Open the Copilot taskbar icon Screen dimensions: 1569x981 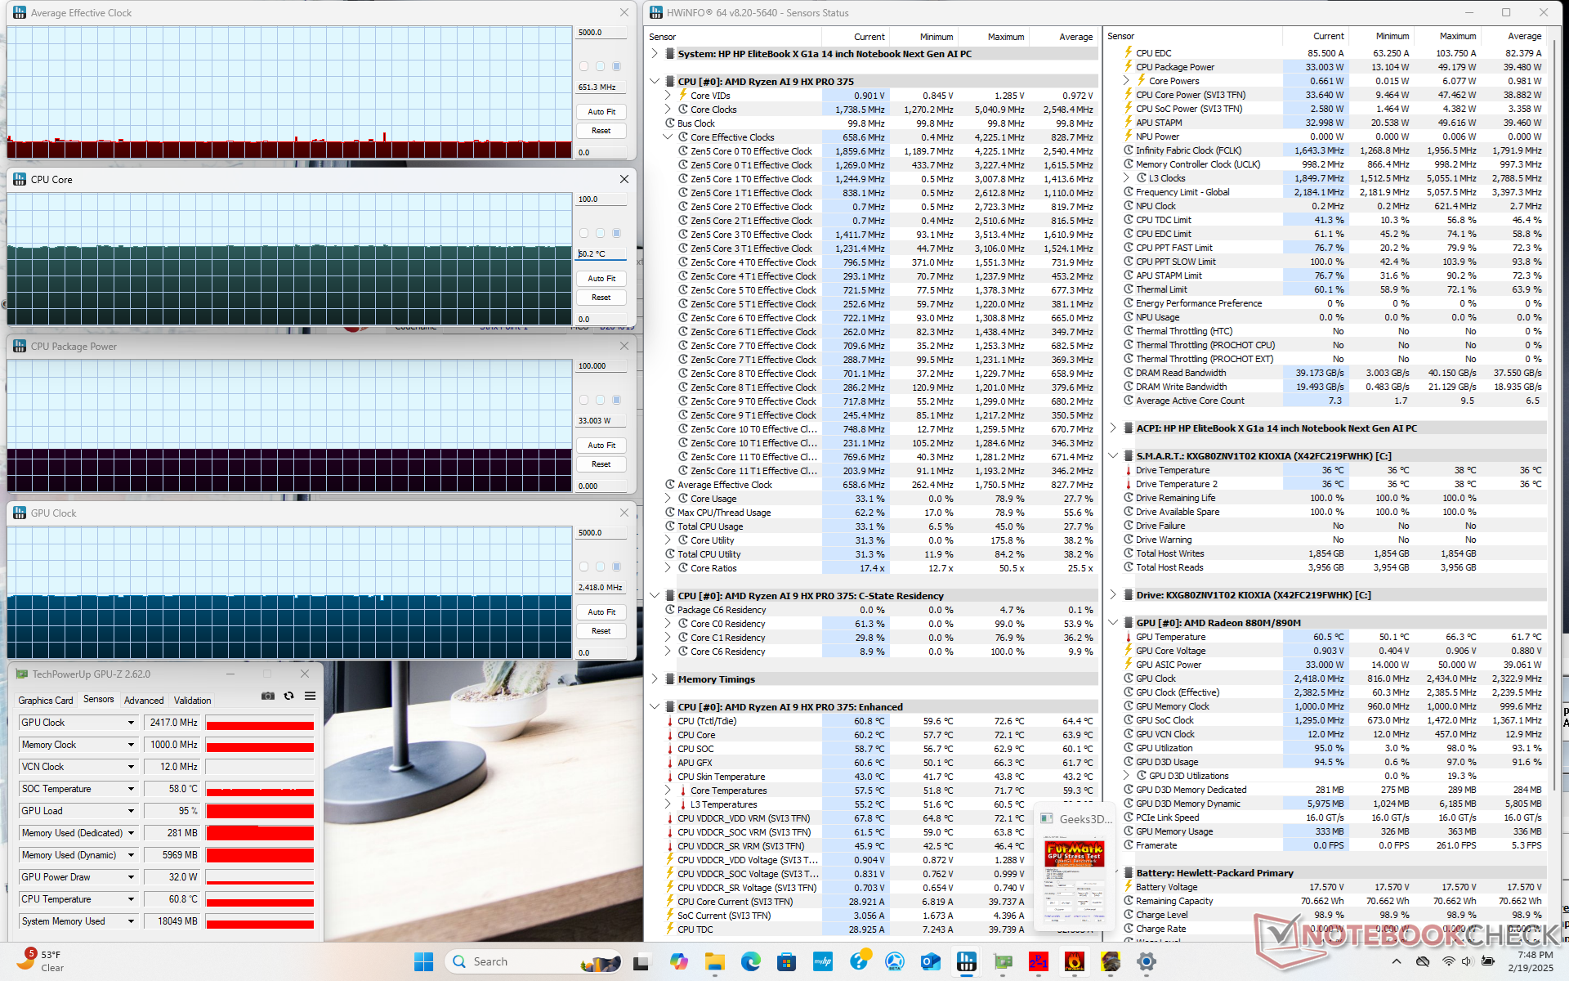point(678,961)
